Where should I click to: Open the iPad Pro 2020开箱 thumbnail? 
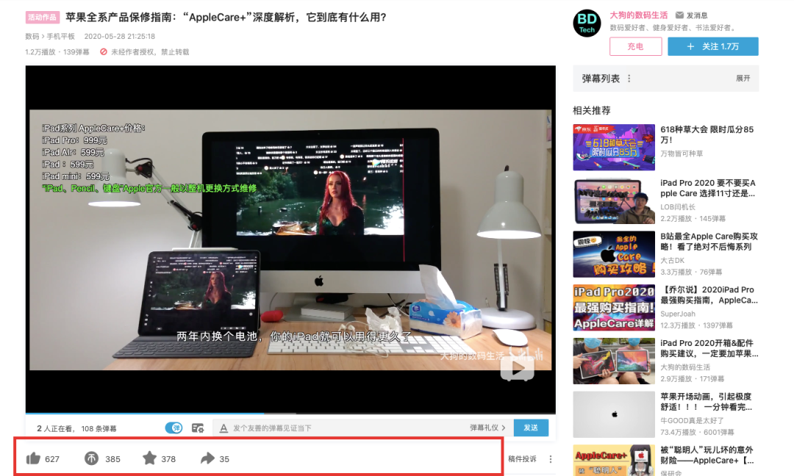tap(614, 361)
